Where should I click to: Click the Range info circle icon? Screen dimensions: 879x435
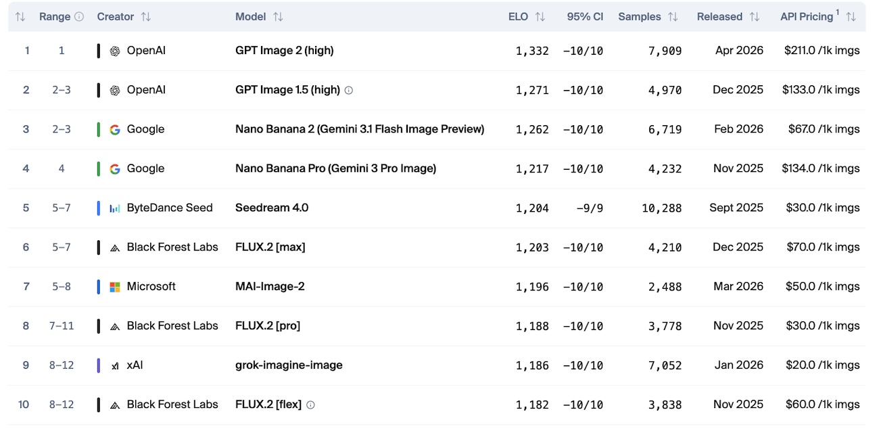tap(79, 17)
